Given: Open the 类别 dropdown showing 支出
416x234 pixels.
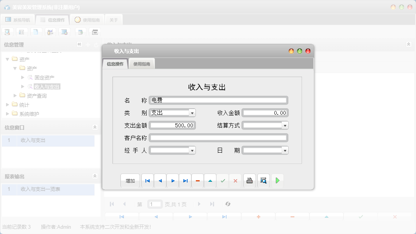Looking at the screenshot, I should [192, 112].
